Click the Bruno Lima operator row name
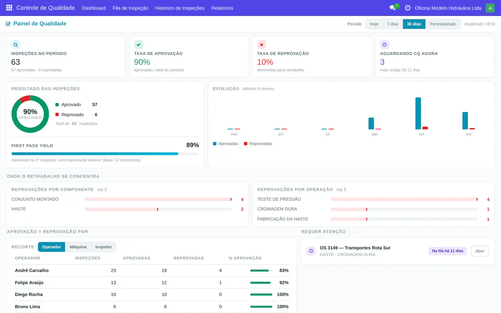The width and height of the screenshot is (501, 313). pos(27,307)
